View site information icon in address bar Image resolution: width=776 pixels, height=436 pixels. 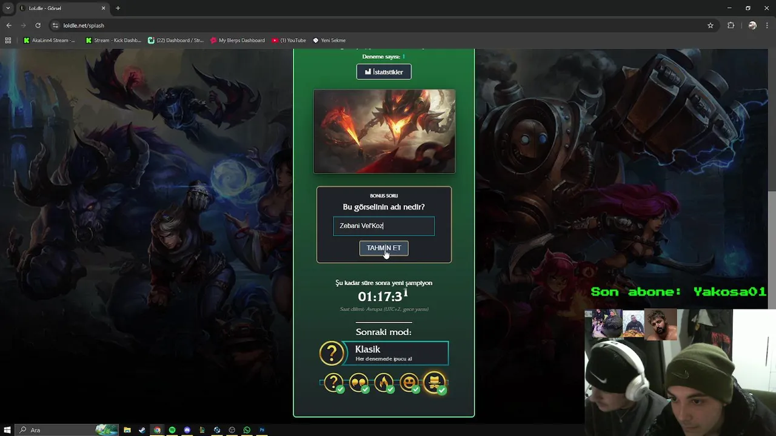55,25
